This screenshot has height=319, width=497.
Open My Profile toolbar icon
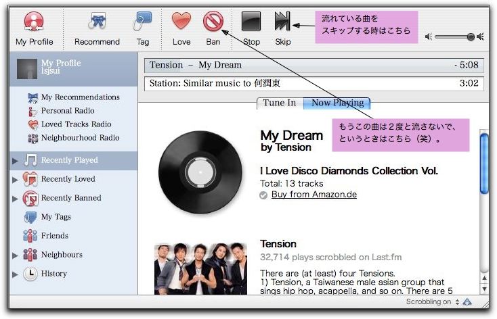(x=34, y=22)
